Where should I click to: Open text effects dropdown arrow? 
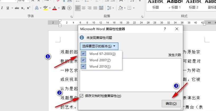pyautogui.click(x=41, y=8)
